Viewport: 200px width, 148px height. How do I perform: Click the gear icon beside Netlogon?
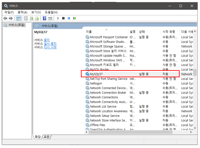[87, 83]
